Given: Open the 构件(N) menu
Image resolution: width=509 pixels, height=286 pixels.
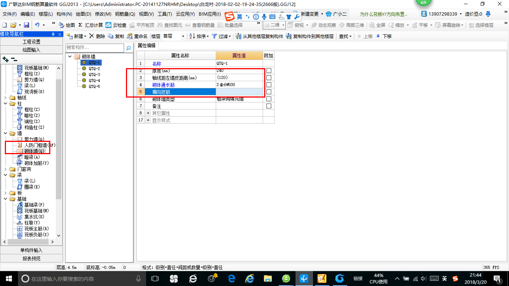Looking at the screenshot, I should click(64, 14).
